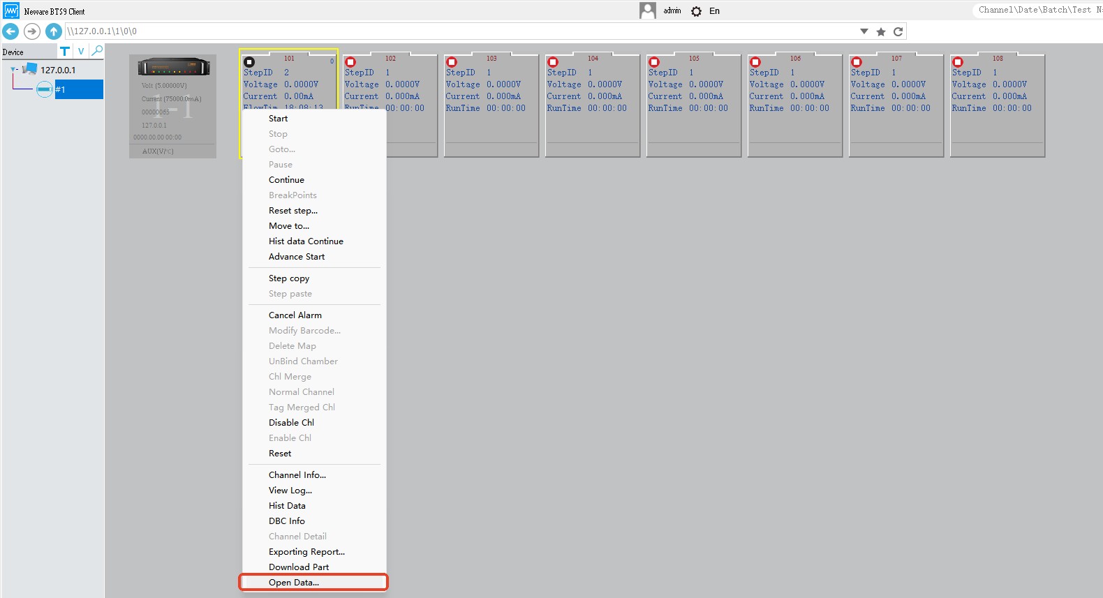
Task: Click the Neware BTS9 Client logo
Action: pyautogui.click(x=11, y=11)
